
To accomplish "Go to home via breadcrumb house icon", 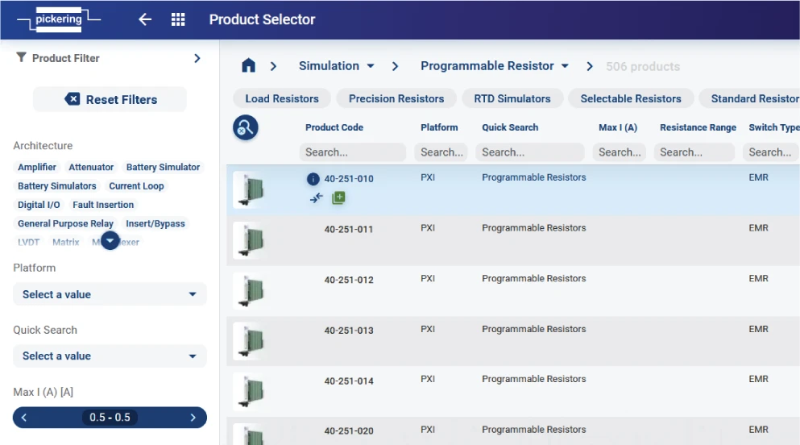I will (248, 66).
